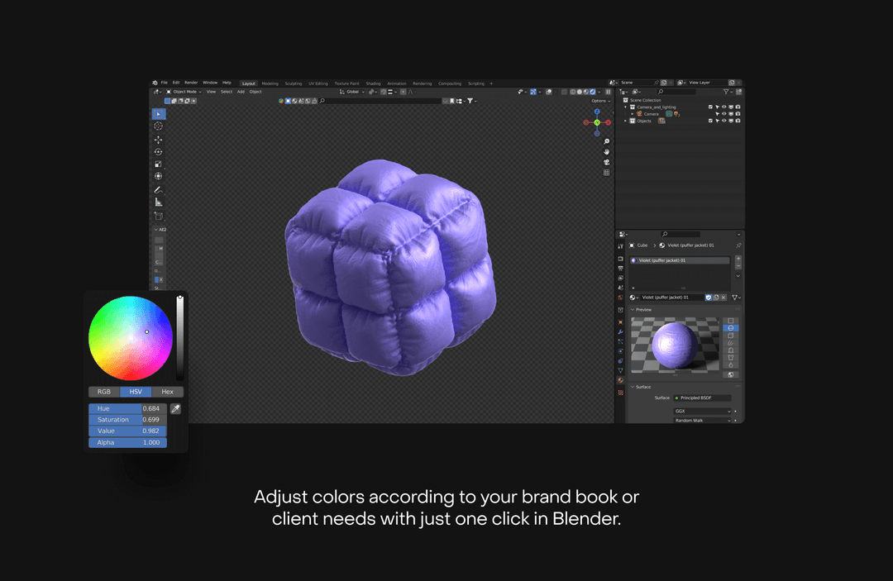Viewport: 893px width, 581px height.
Task: Open the Object Mode dropdown
Action: point(183,92)
